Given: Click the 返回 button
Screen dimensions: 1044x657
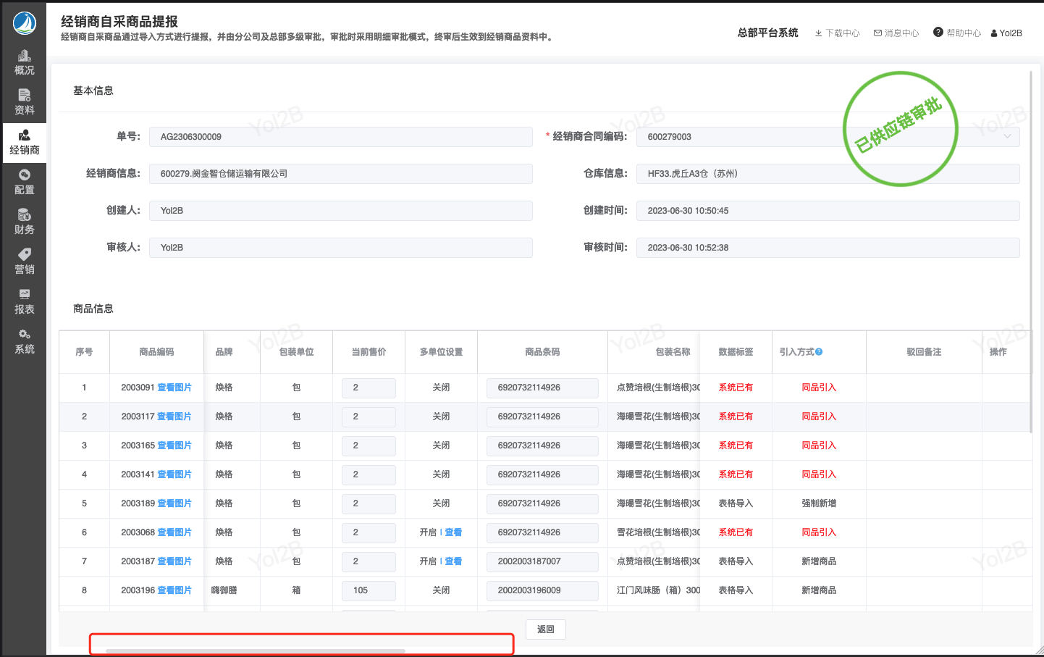Looking at the screenshot, I should coord(545,629).
